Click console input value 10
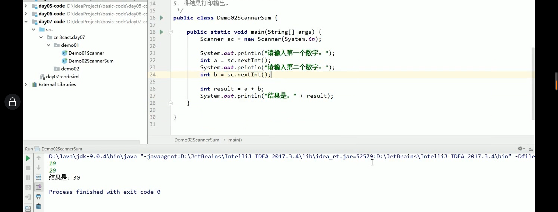The width and height of the screenshot is (558, 212). point(52,163)
